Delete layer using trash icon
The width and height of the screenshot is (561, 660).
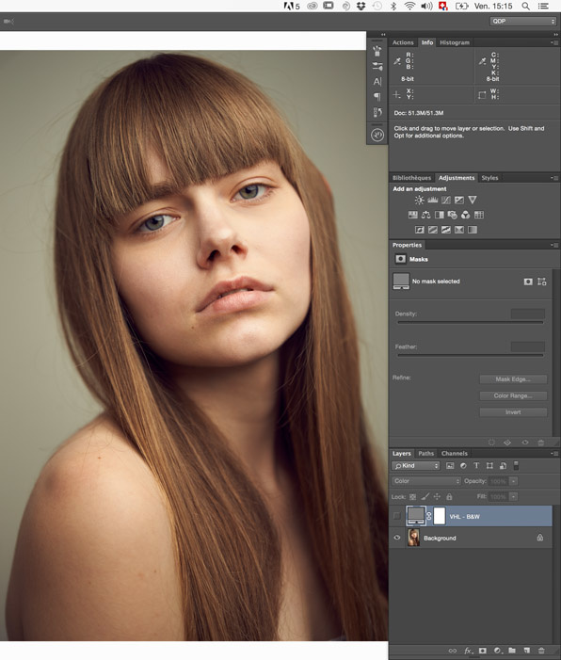click(541, 651)
